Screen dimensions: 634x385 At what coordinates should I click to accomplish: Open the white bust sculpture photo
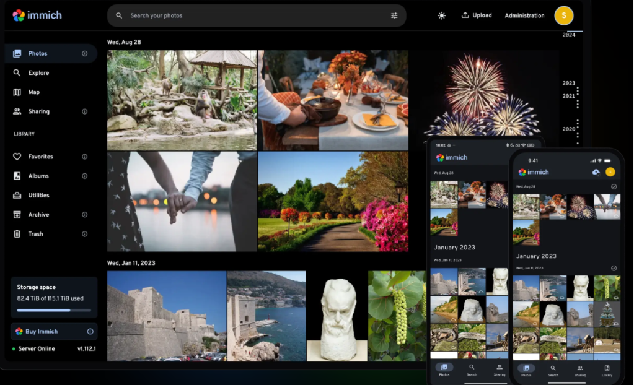click(x=337, y=316)
